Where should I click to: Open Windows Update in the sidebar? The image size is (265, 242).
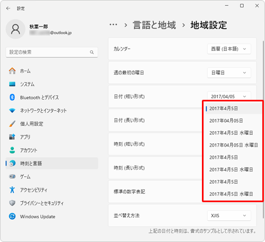[52, 217]
